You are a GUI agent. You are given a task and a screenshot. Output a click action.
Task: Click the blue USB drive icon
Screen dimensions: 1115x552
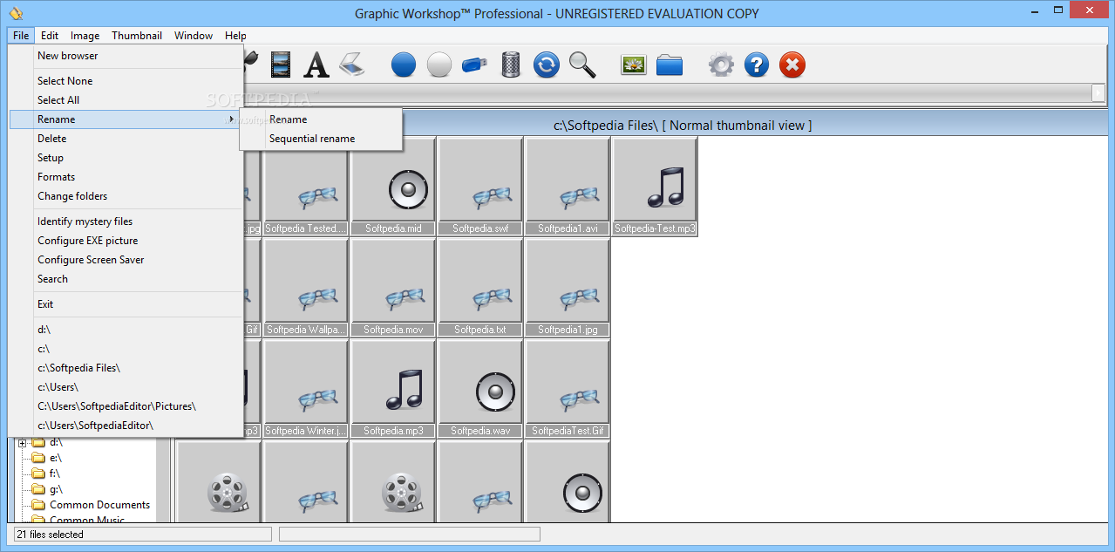pyautogui.click(x=475, y=64)
